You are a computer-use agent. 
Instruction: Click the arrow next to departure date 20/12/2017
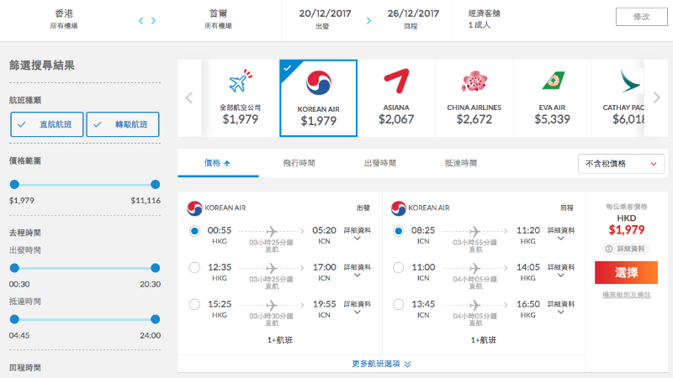coord(368,20)
